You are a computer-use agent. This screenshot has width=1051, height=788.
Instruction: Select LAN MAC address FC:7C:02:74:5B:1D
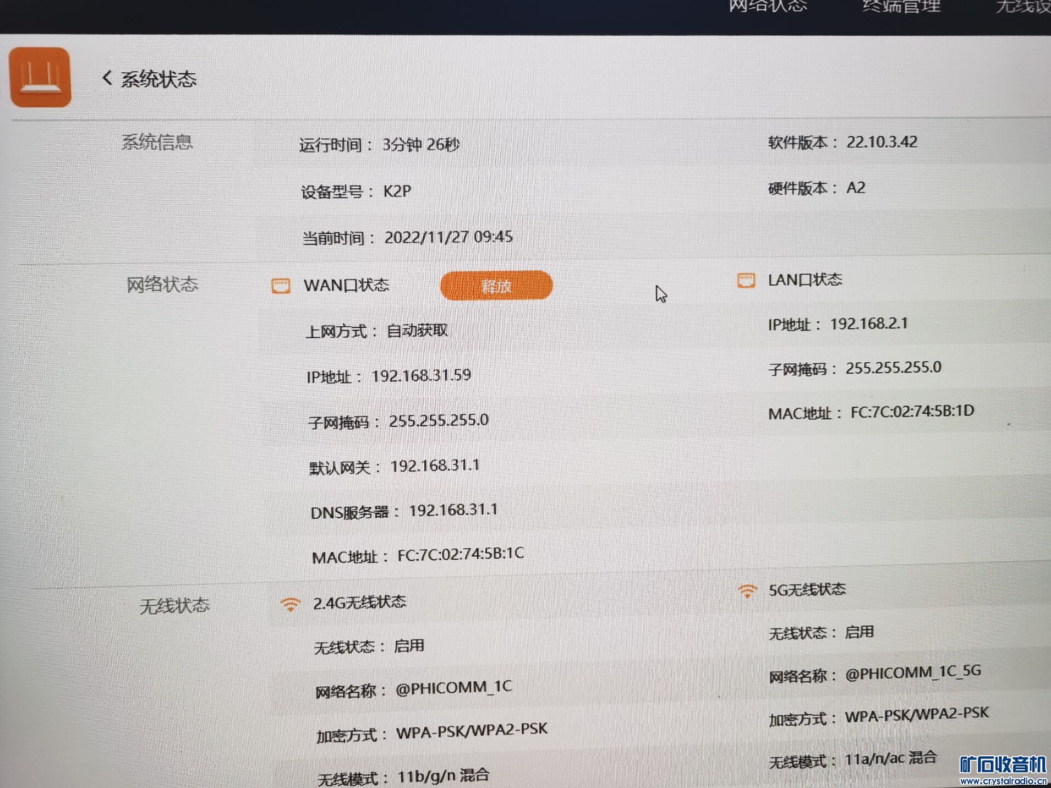pyautogui.click(x=912, y=411)
